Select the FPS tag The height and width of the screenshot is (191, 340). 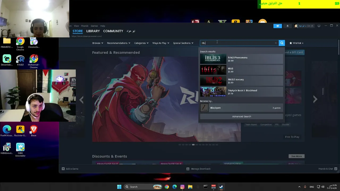click(277, 124)
